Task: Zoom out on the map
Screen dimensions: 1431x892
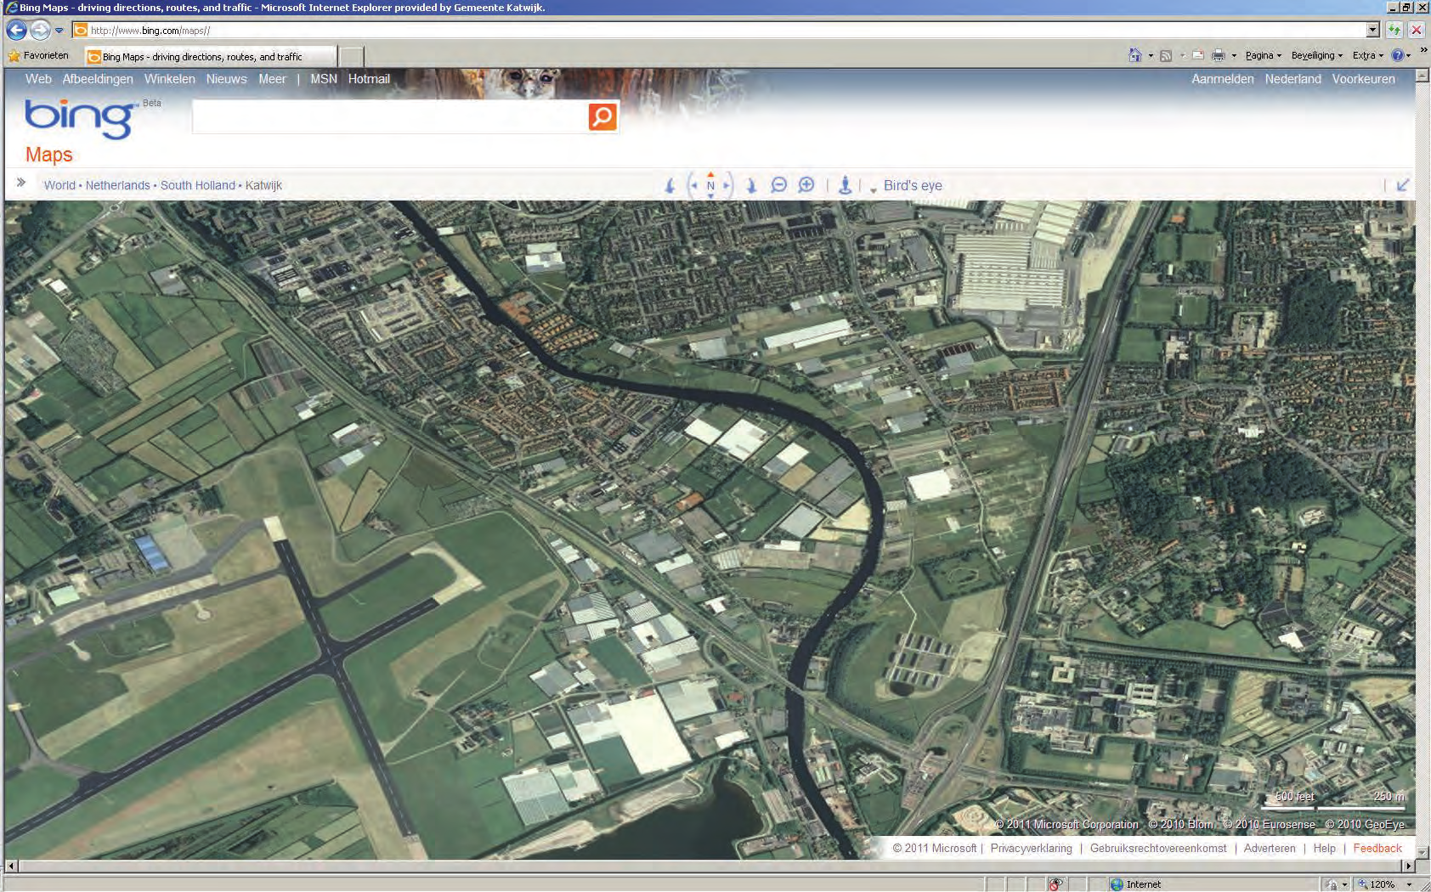Action: click(x=778, y=185)
